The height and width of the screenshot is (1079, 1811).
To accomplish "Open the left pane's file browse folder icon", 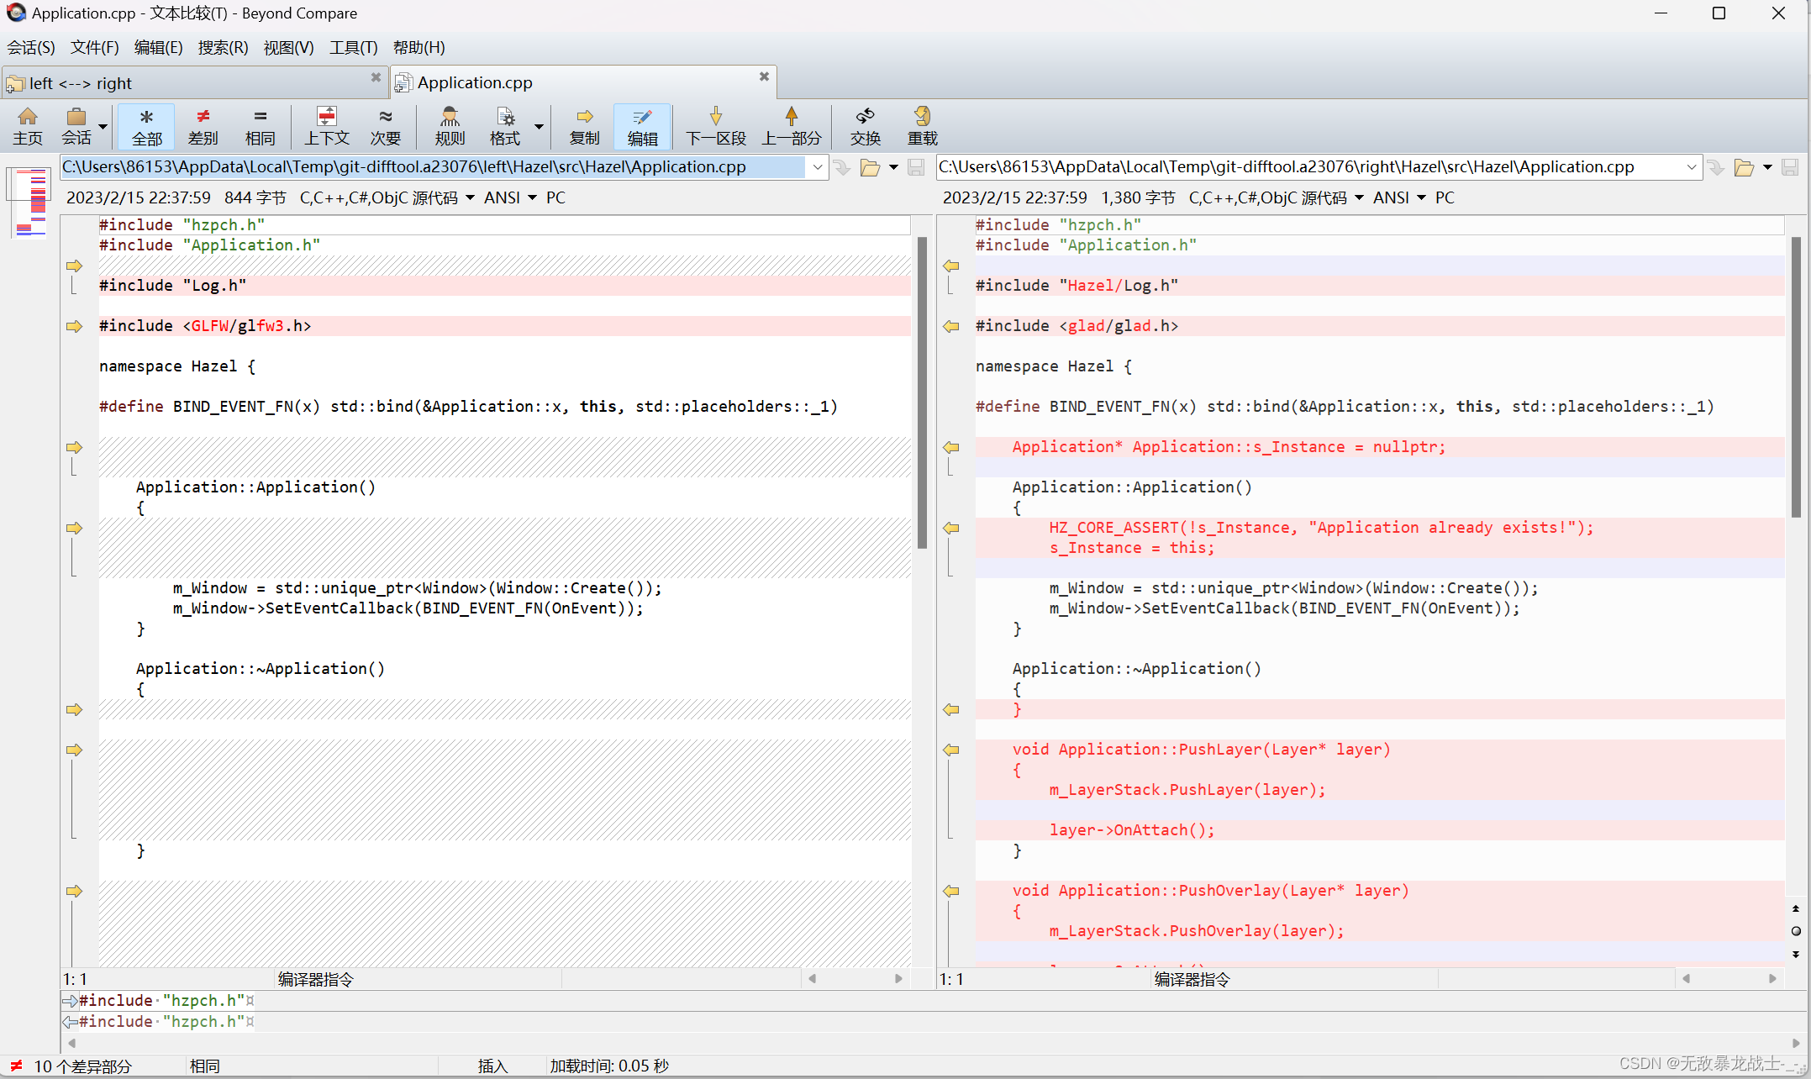I will click(x=870, y=168).
